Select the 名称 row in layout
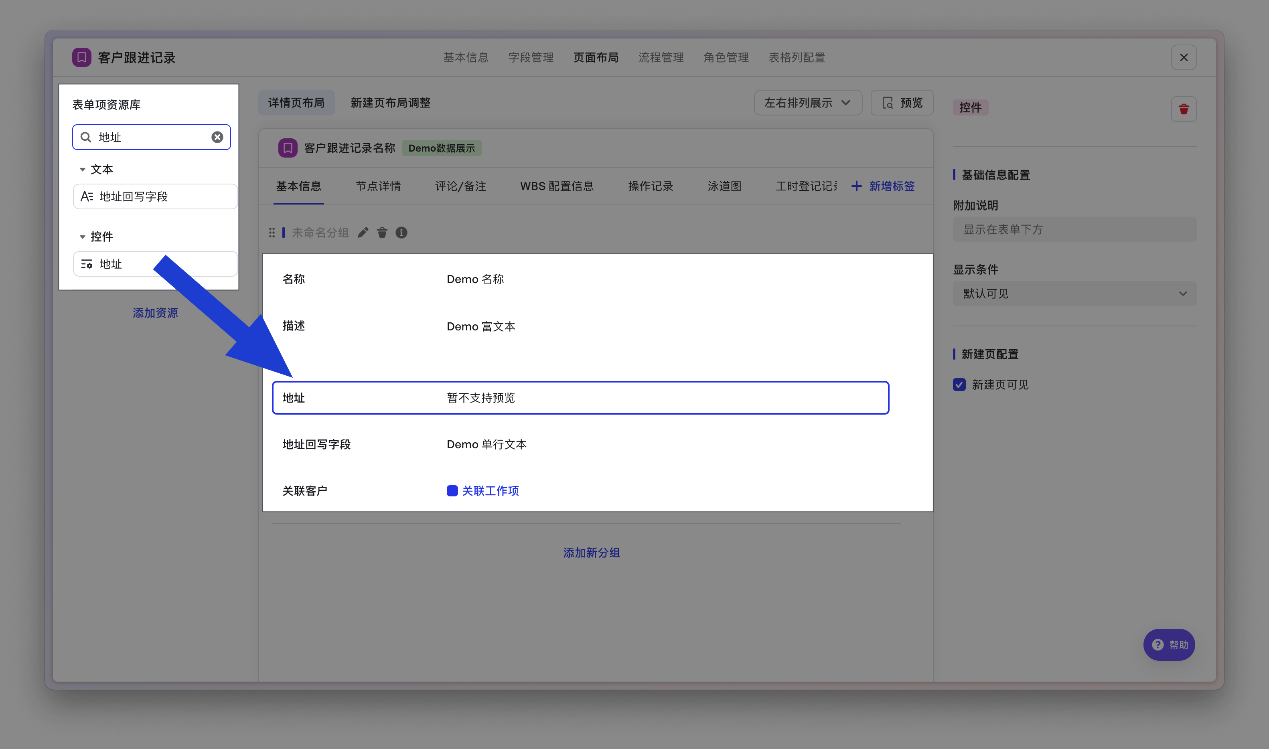Image resolution: width=1269 pixels, height=749 pixels. click(x=580, y=279)
